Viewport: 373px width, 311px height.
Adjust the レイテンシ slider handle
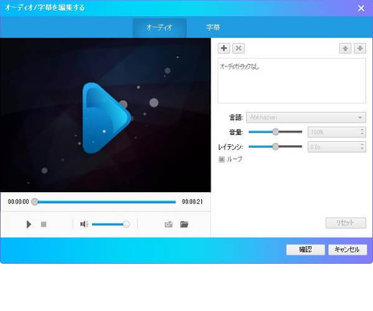coord(275,147)
